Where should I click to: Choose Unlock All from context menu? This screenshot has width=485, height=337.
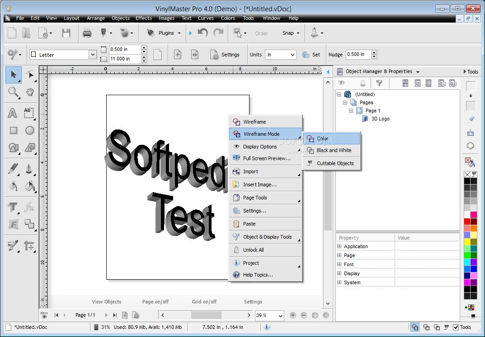265,250
